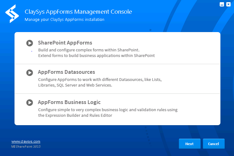This screenshot has width=234, height=156.
Task: Click 'Extend forms to build business applications' text
Action: tap(97, 56)
